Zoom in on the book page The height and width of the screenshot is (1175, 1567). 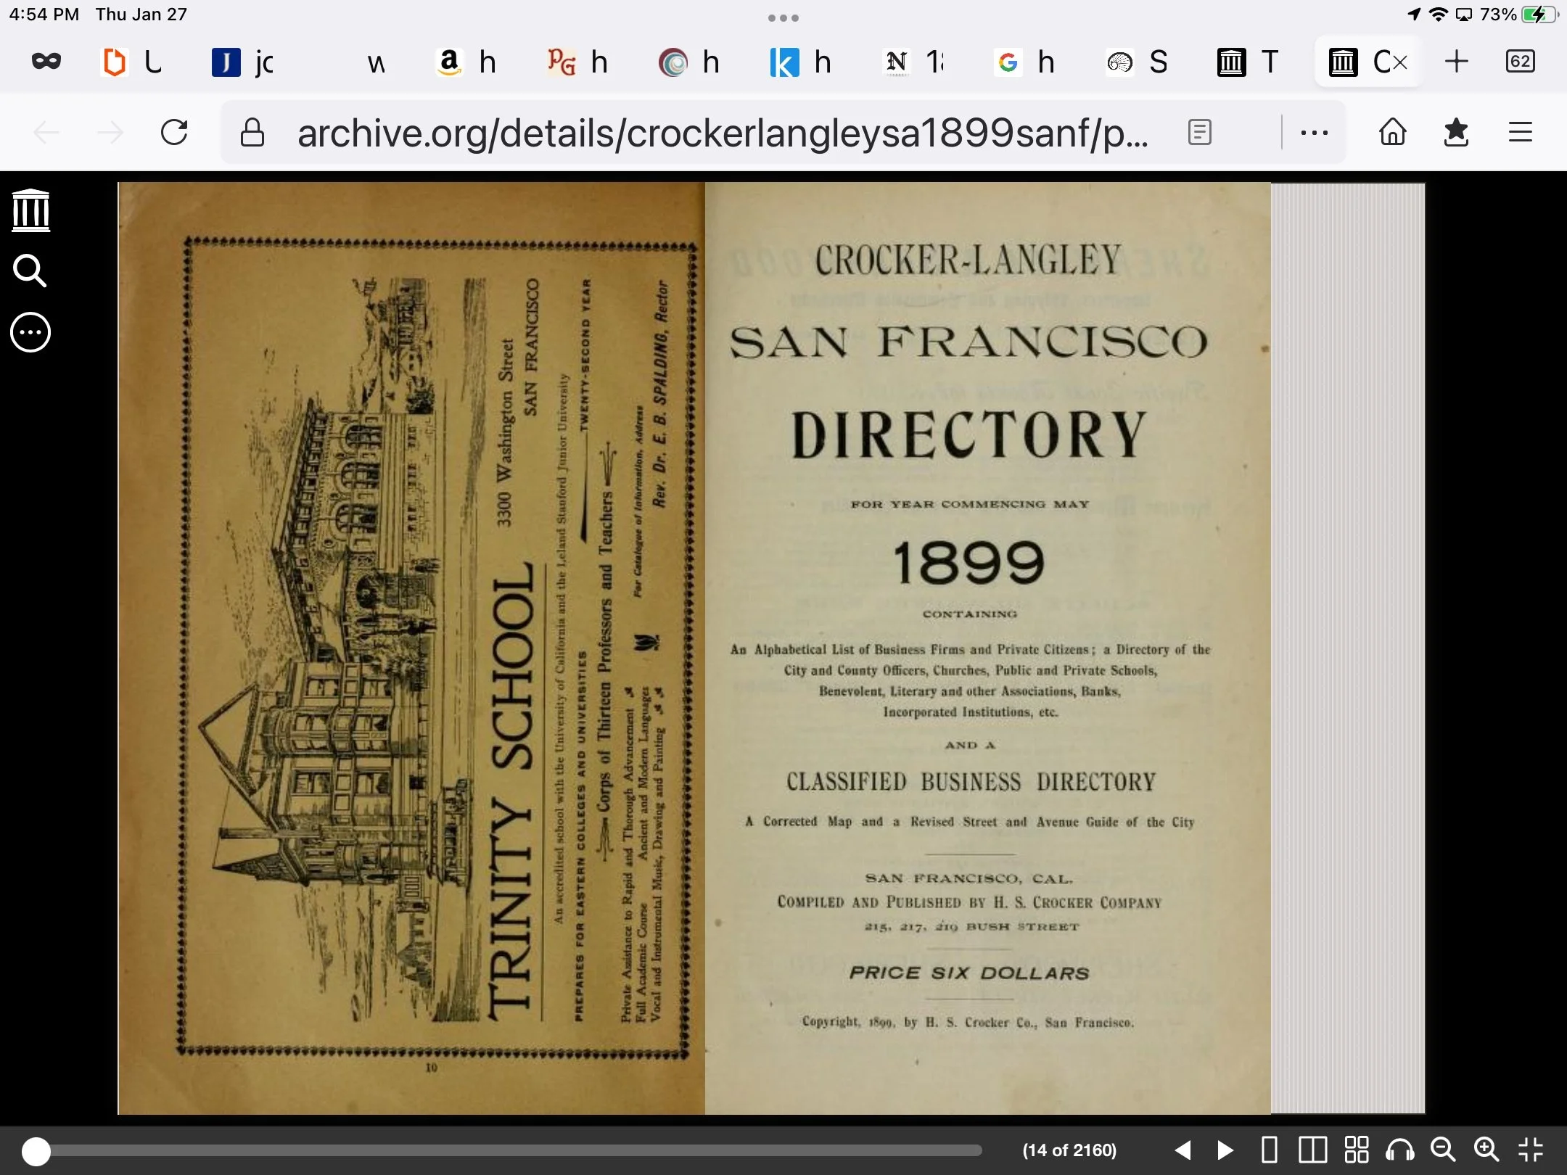[1486, 1150]
